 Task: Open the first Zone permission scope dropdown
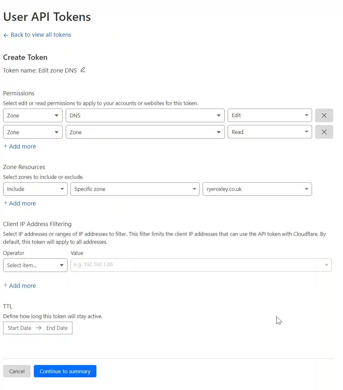tap(33, 115)
